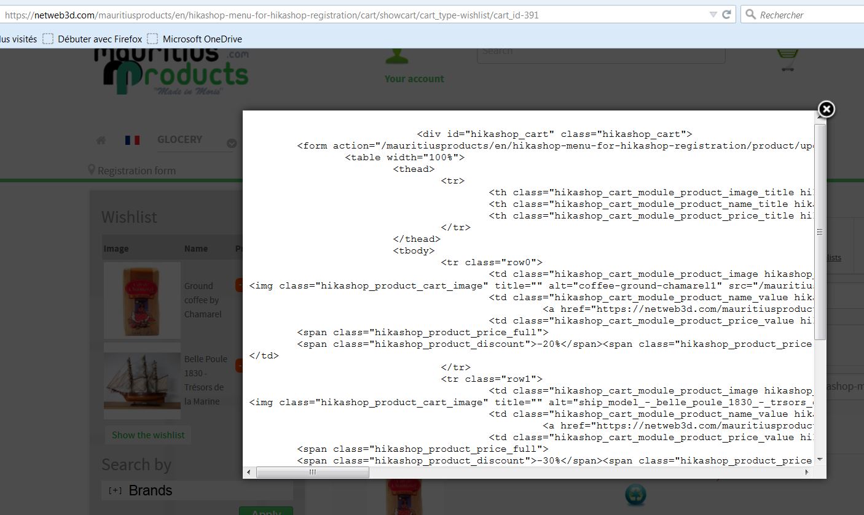Click the form action code line
Image resolution: width=864 pixels, height=515 pixels.
tap(556, 145)
